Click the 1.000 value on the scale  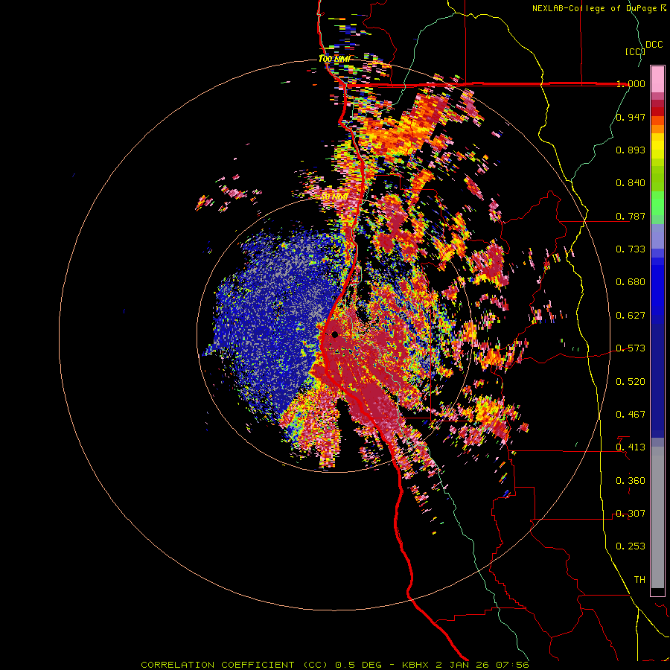coord(631,83)
